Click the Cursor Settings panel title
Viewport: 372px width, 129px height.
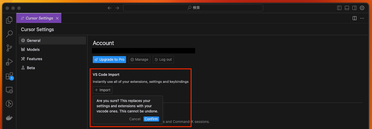click(37, 29)
